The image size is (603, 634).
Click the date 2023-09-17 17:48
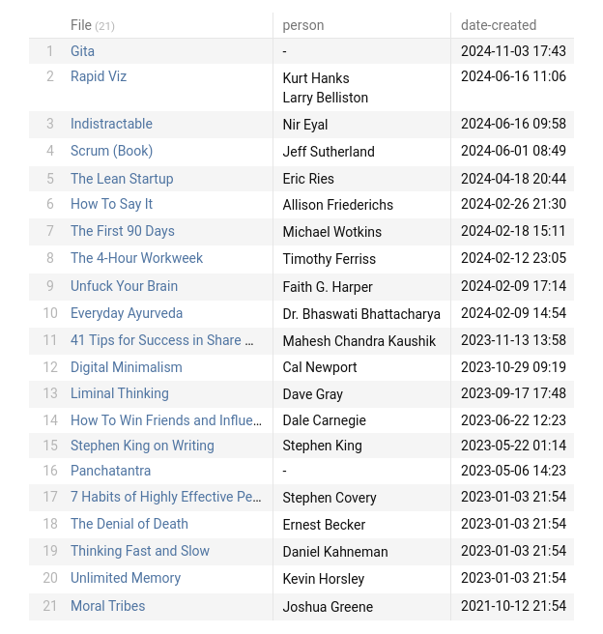[514, 393]
